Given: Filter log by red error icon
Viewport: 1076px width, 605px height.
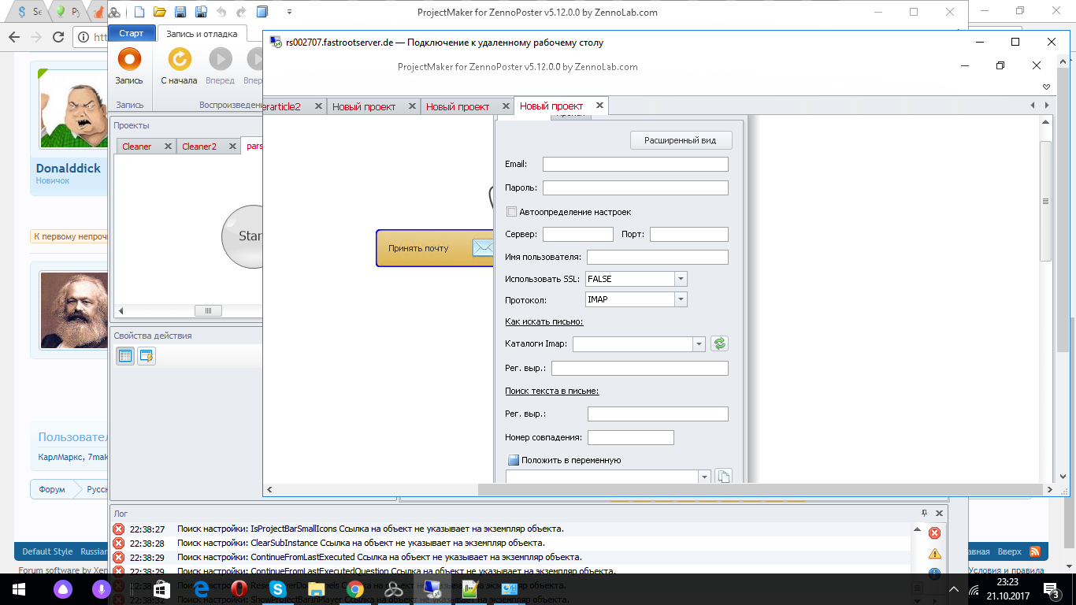Looking at the screenshot, I should pos(934,533).
